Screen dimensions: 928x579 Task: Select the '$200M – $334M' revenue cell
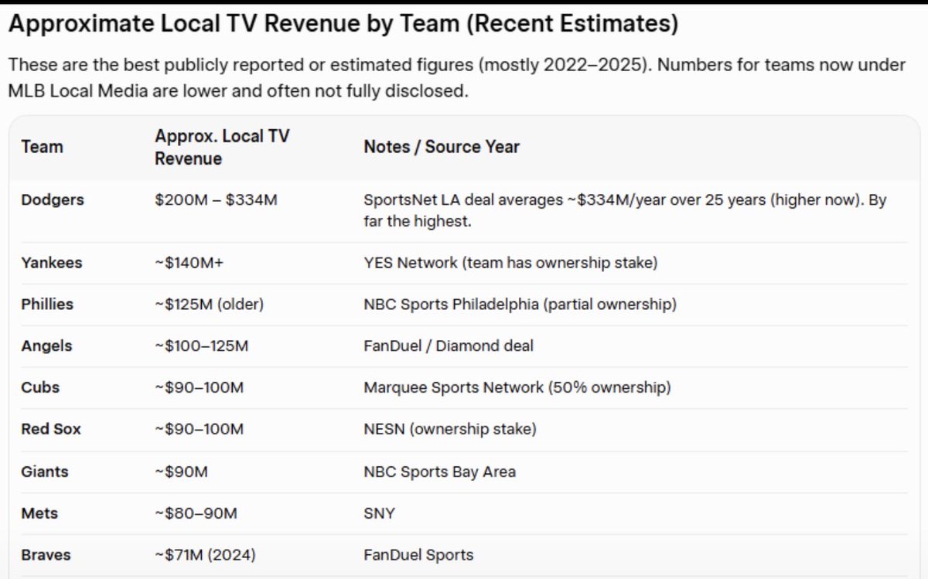click(216, 199)
